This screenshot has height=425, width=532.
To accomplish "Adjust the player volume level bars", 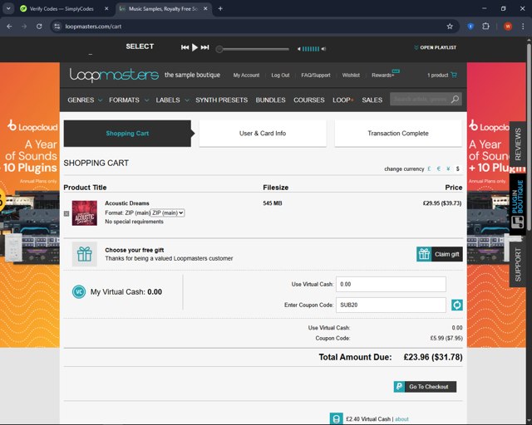I will pos(310,49).
